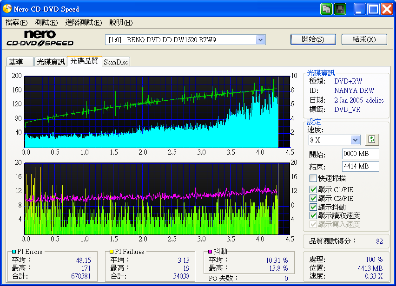Click the jitter maximum 13.8 %

pos(278,268)
